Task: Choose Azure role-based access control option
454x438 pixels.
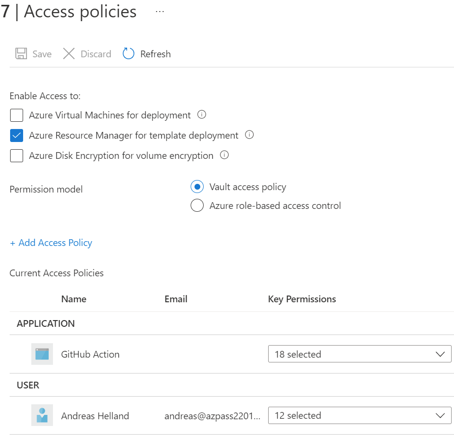Action: (197, 206)
